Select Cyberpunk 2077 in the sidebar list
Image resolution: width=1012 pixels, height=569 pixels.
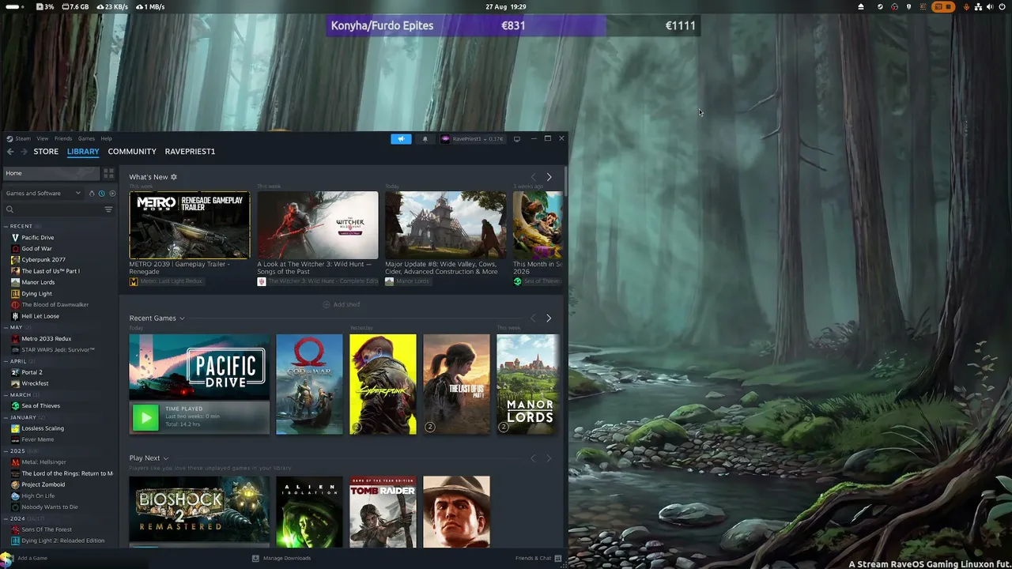[43, 260]
